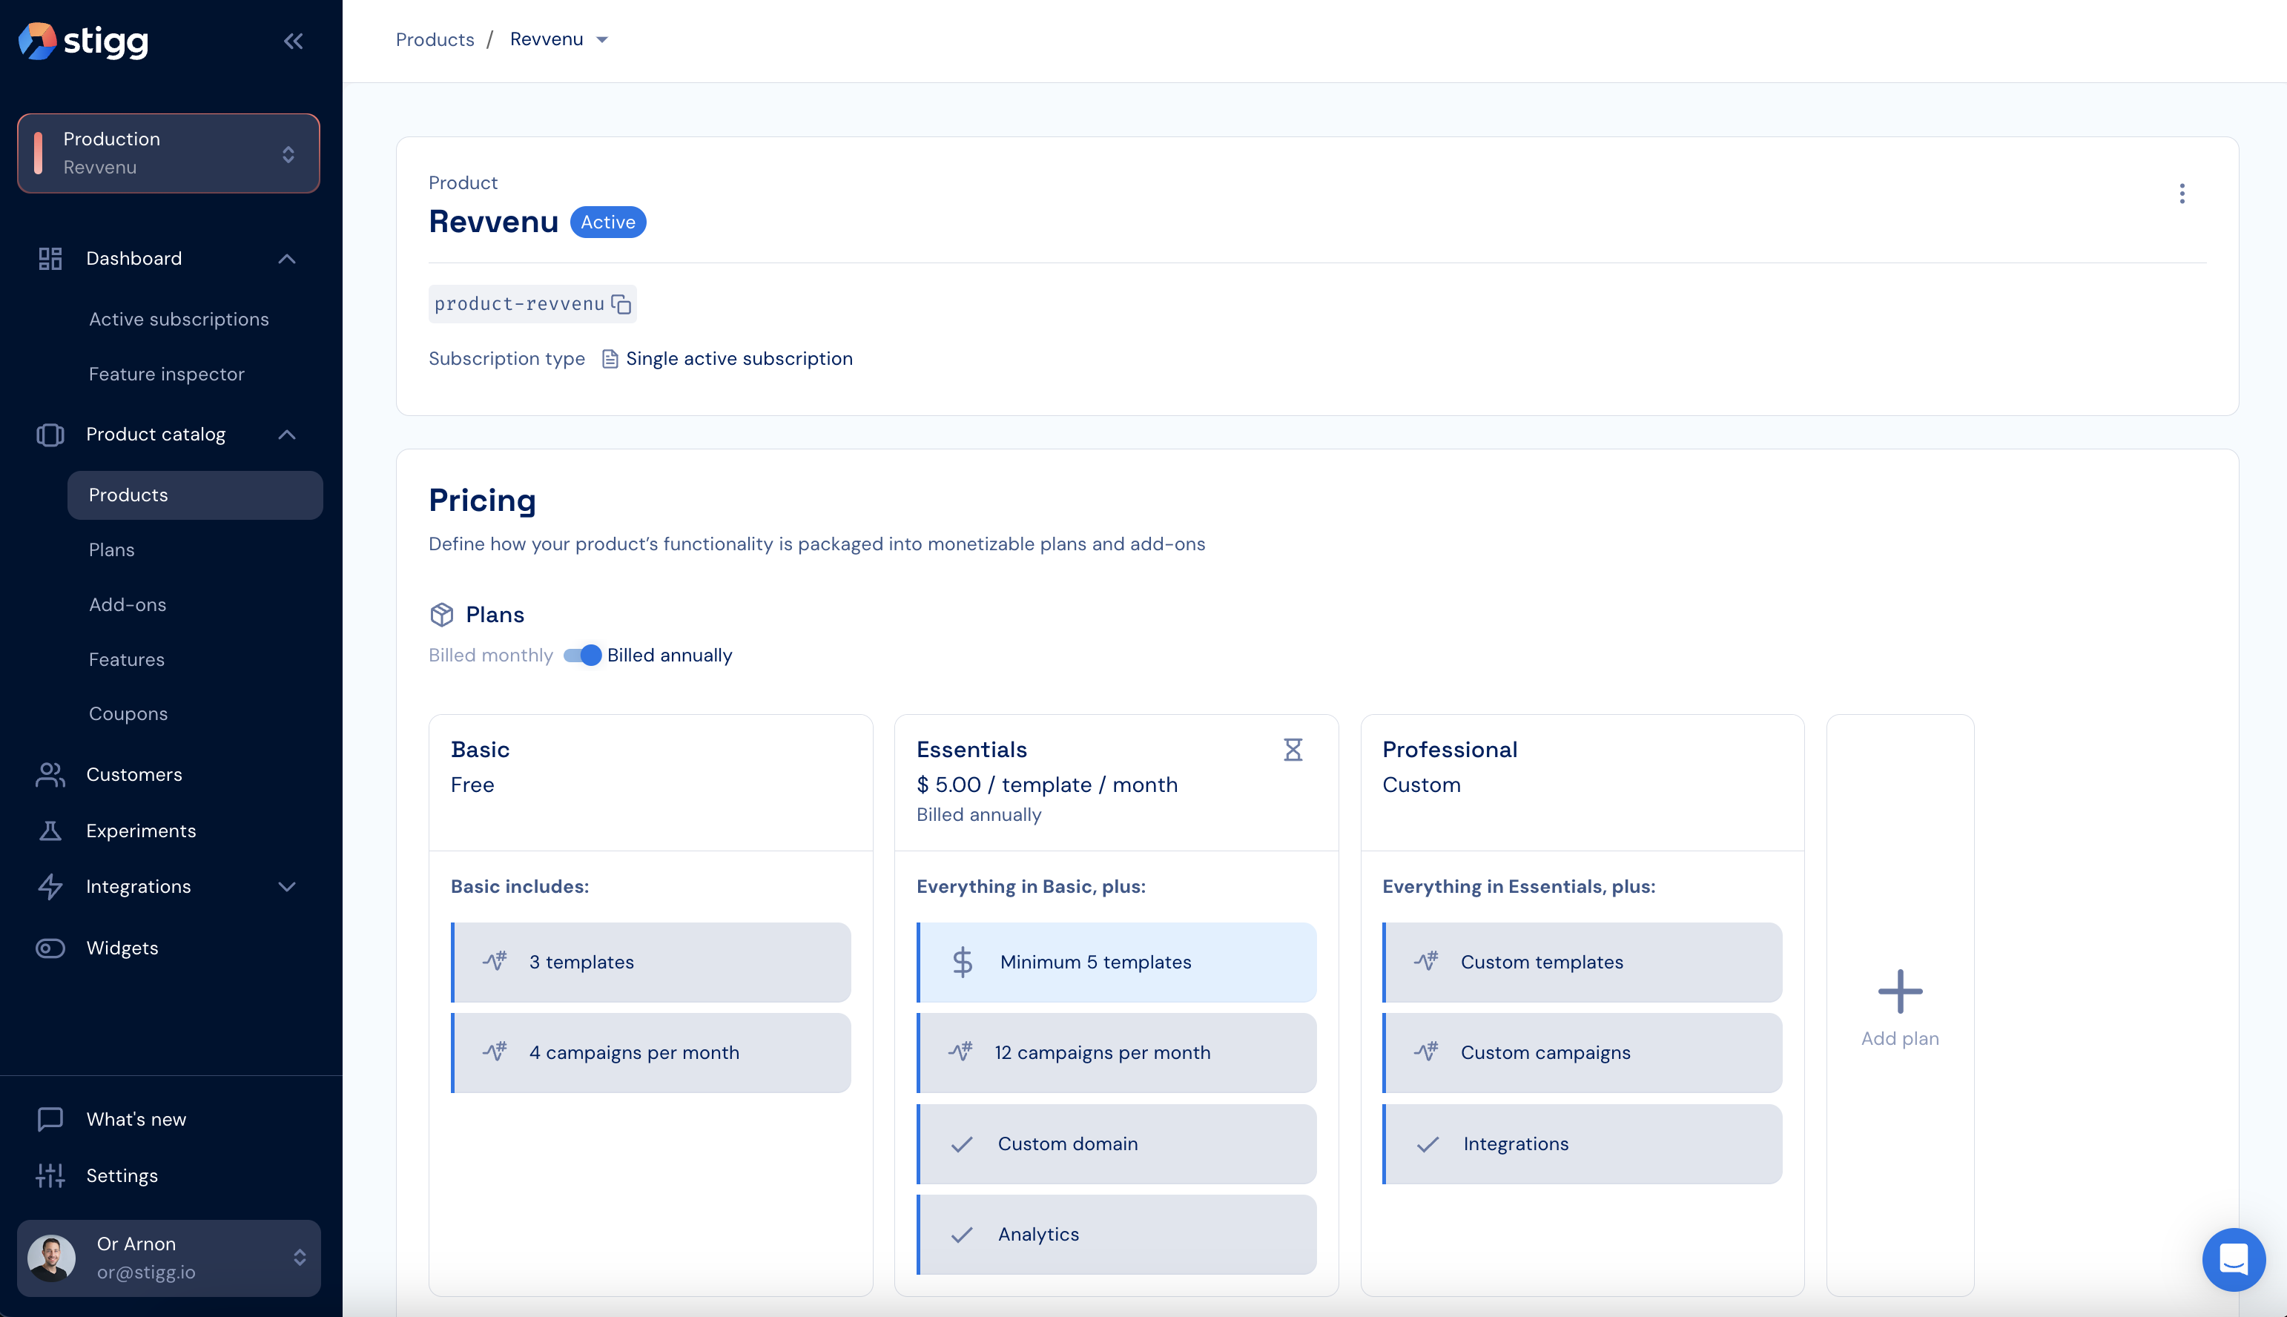Open the Revvenu breadcrumb dropdown arrow
The height and width of the screenshot is (1317, 2287).
coord(602,40)
